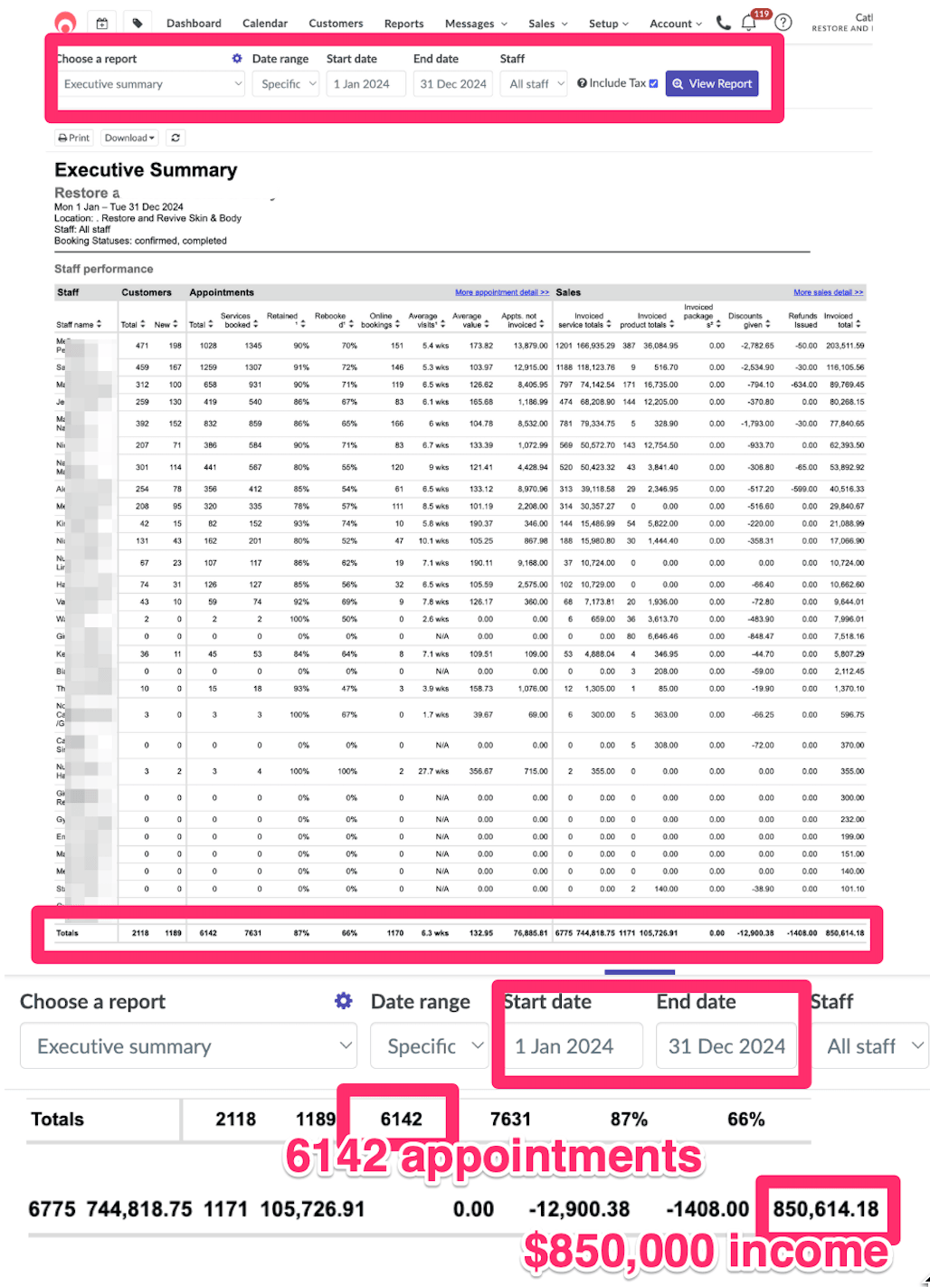The image size is (930, 1287).
Task: Sort by Invoiced product totals column
Action: 648,320
